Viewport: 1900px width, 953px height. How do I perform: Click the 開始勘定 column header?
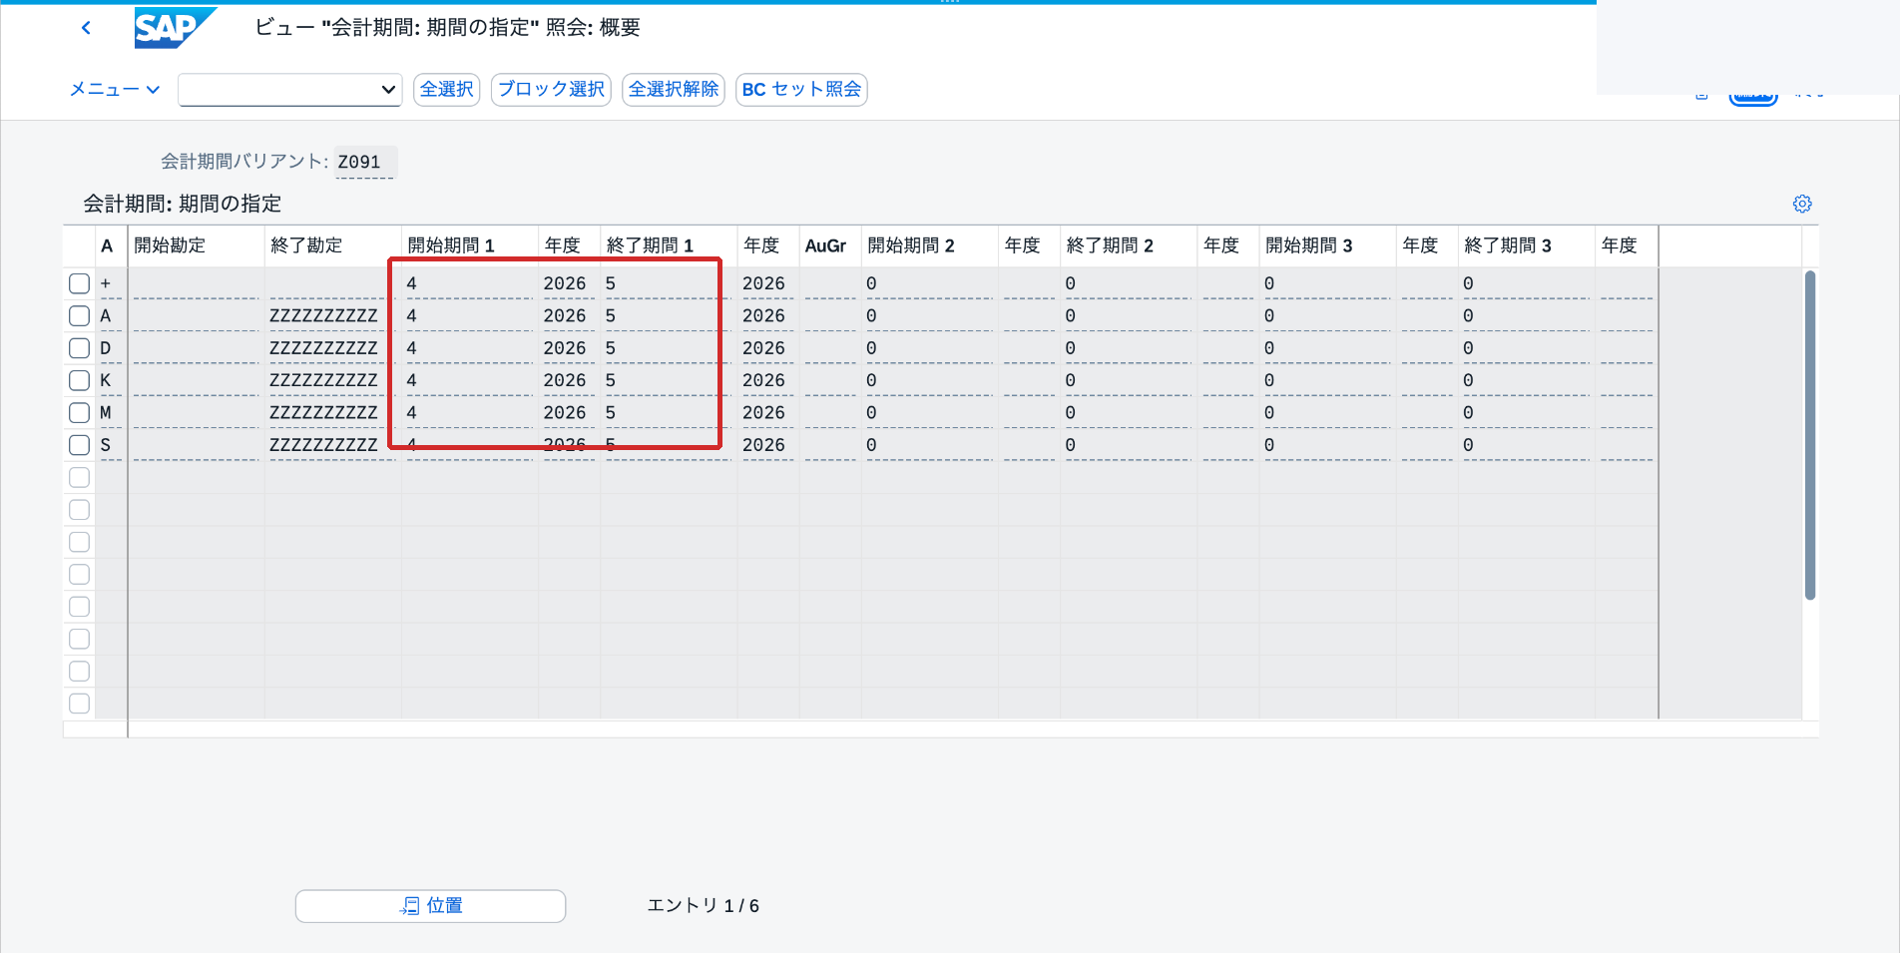(x=196, y=245)
